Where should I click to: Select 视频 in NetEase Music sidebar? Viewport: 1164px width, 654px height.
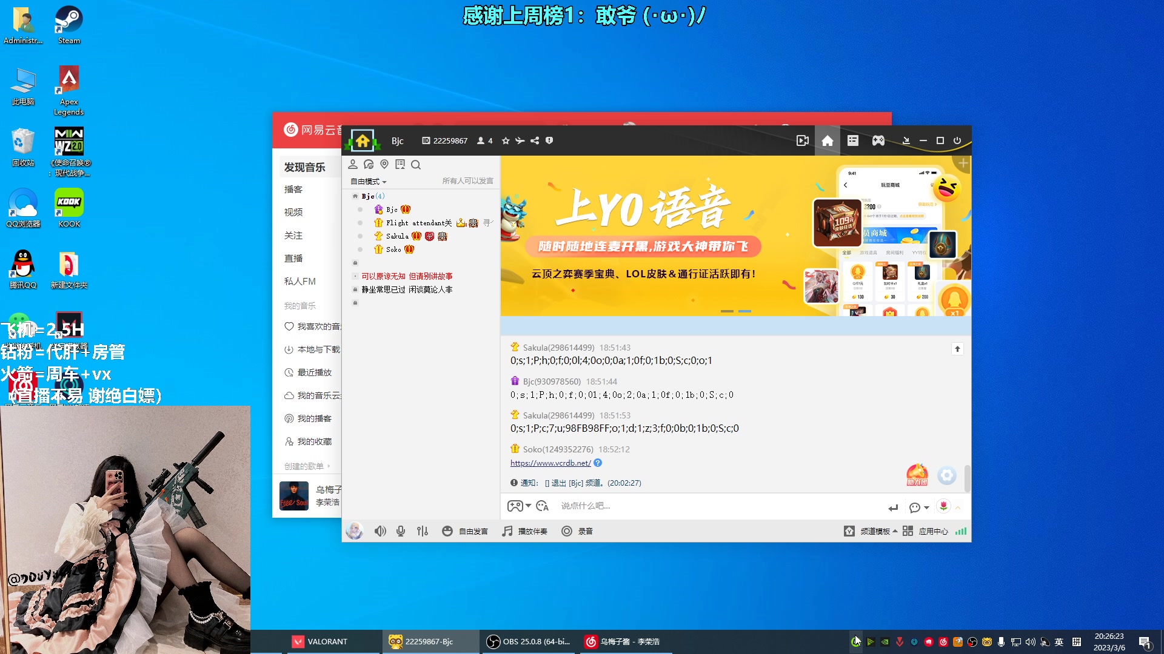[293, 213]
